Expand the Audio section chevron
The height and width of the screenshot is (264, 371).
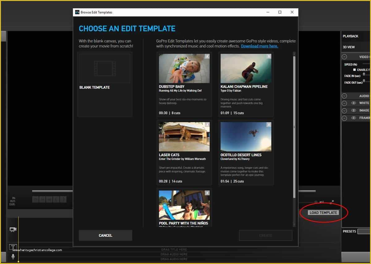coord(344,96)
